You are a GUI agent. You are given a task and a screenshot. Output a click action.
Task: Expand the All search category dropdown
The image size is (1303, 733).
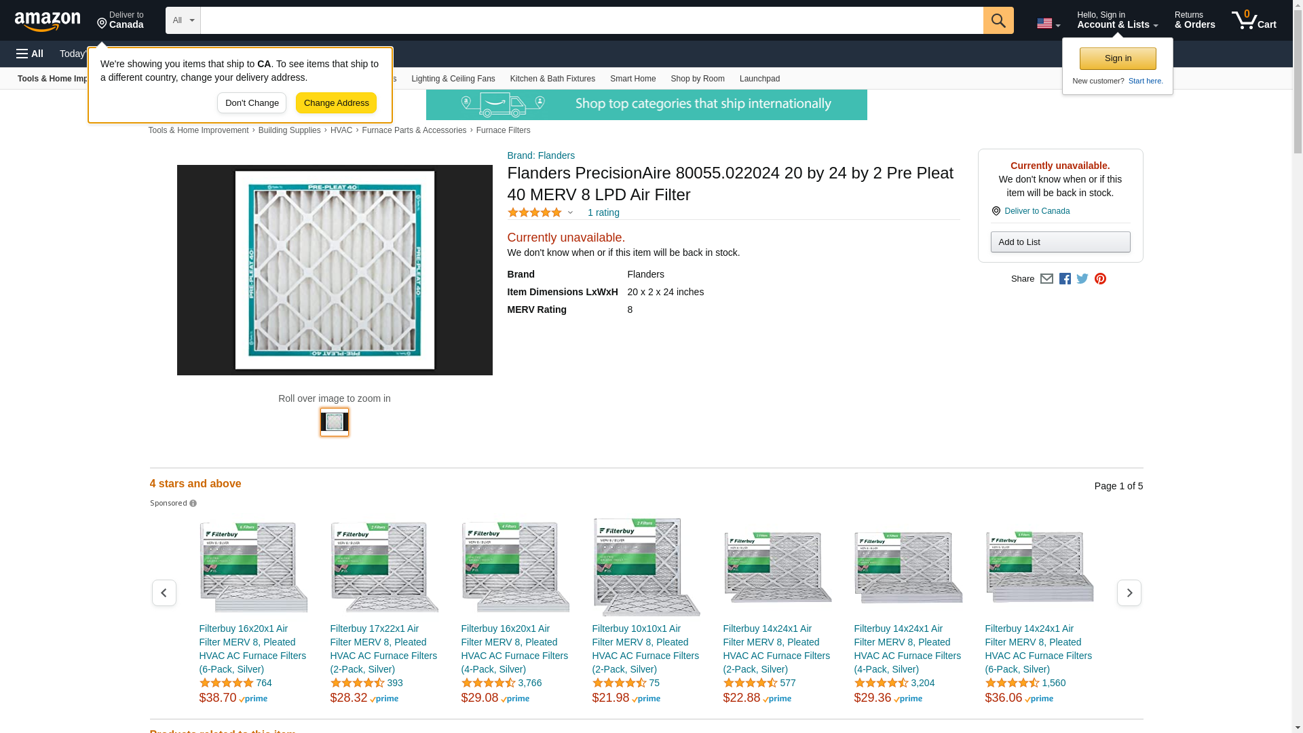coord(183,20)
